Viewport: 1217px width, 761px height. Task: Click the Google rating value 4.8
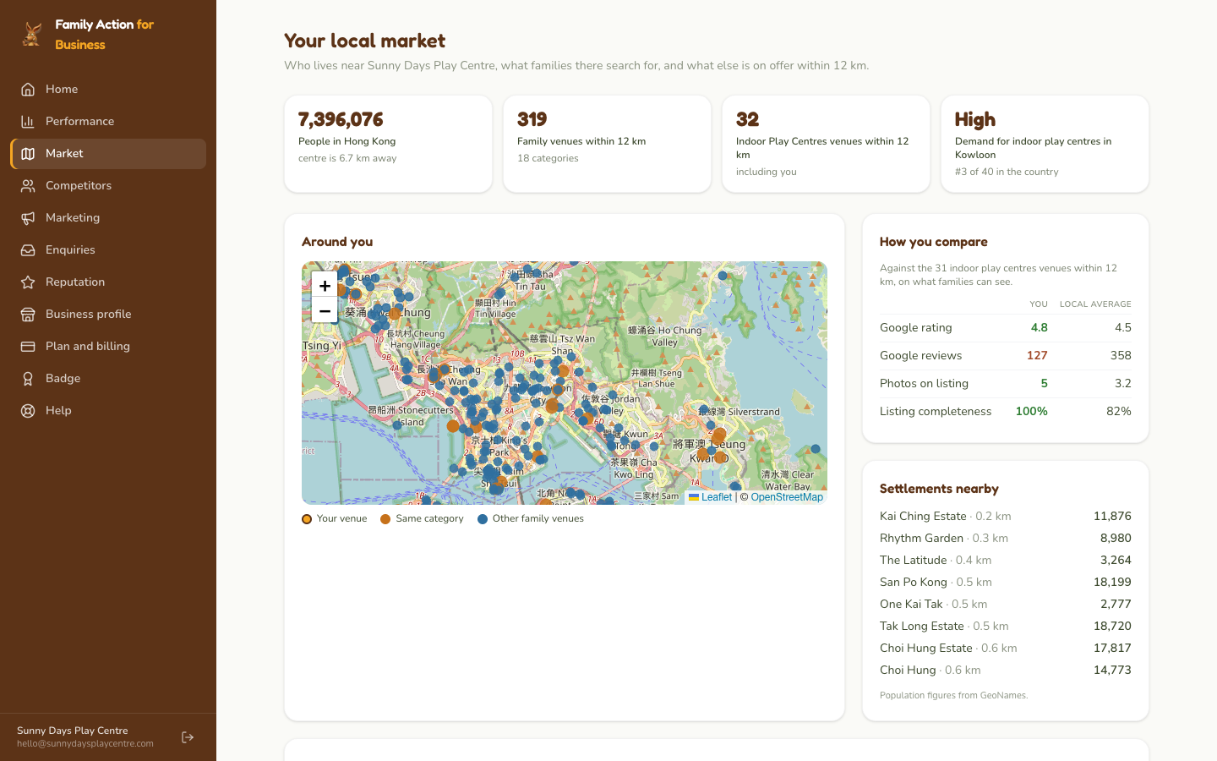(1039, 328)
